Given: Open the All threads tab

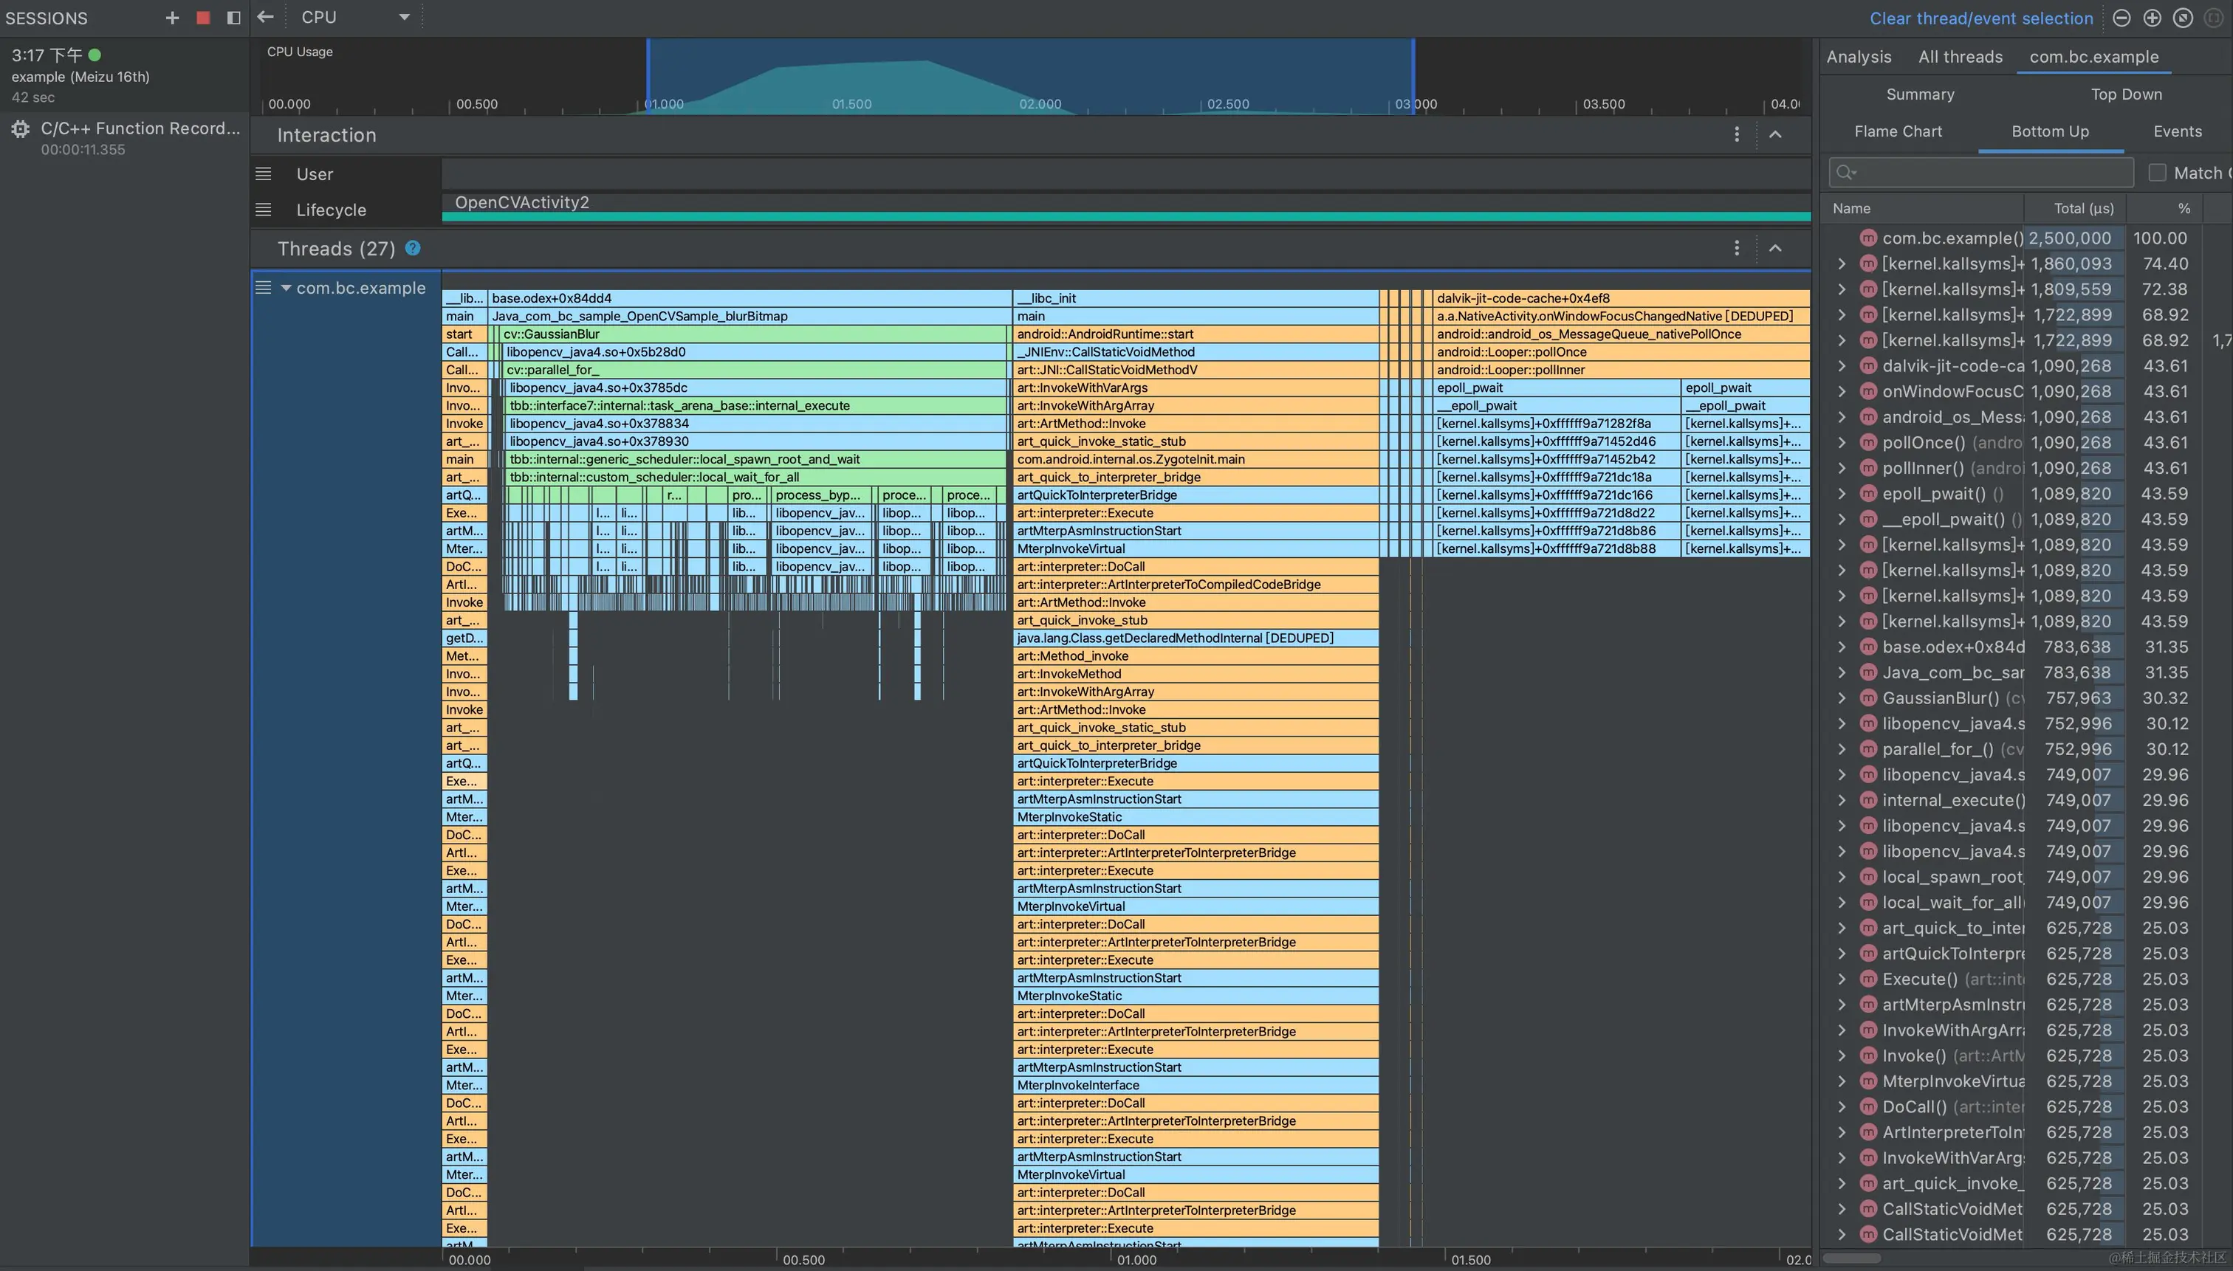Looking at the screenshot, I should coord(1960,57).
